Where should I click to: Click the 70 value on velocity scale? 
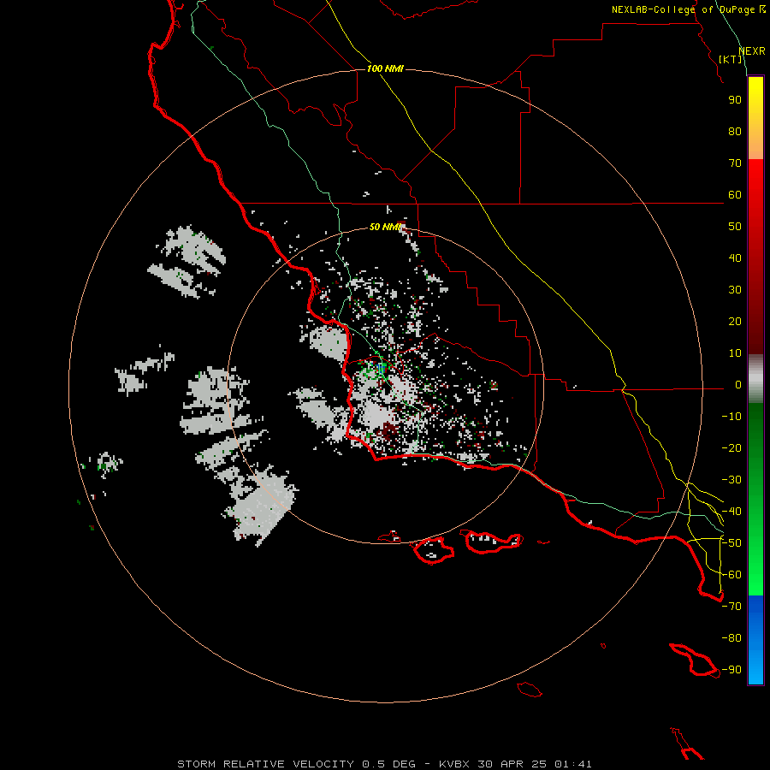pos(735,163)
